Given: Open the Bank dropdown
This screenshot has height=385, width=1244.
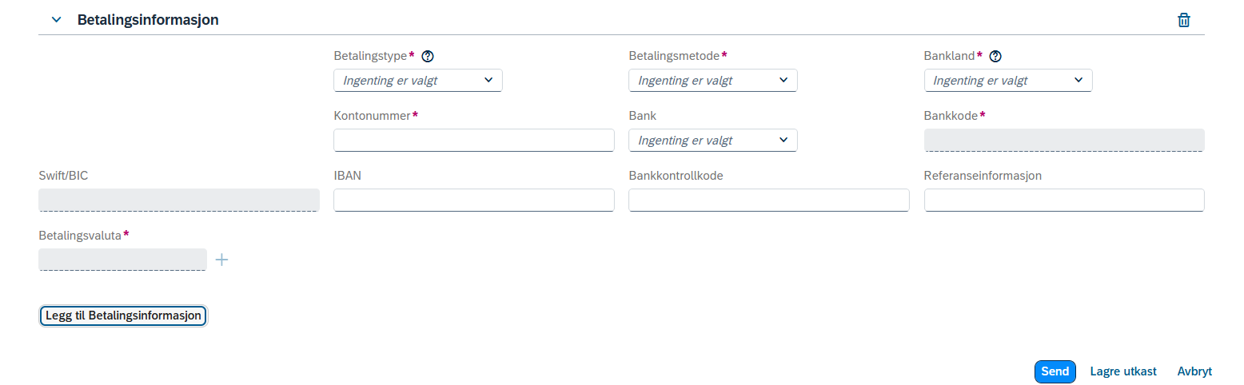Looking at the screenshot, I should click(x=713, y=140).
